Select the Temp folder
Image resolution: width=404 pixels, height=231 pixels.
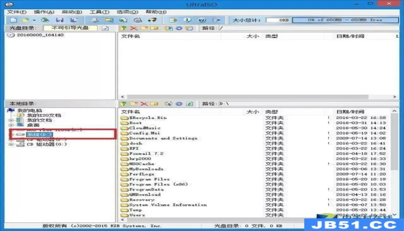click(x=136, y=210)
